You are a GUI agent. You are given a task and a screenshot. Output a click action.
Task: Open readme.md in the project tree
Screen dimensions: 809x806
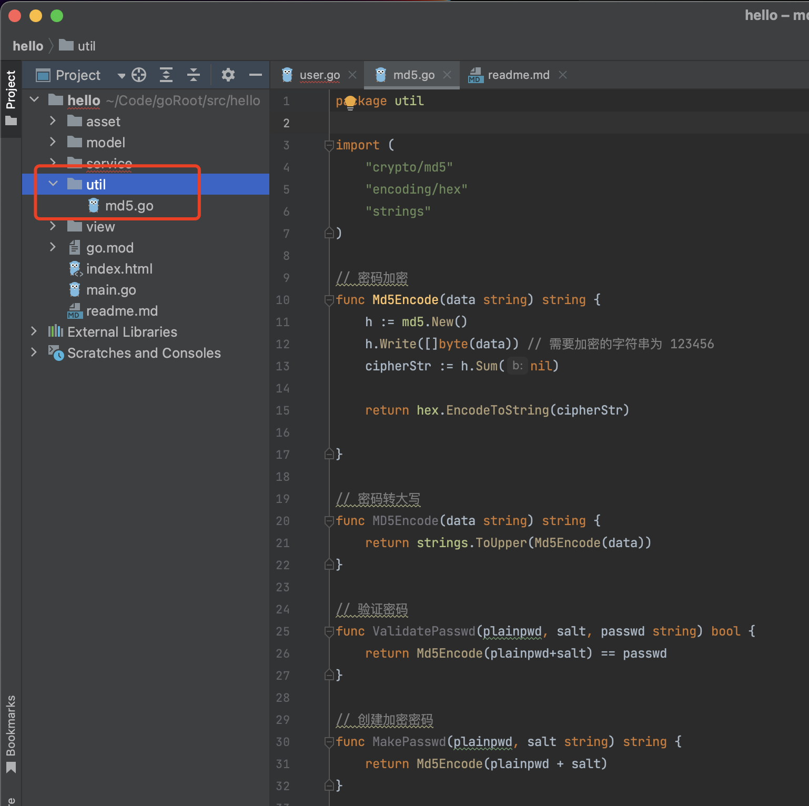click(122, 311)
